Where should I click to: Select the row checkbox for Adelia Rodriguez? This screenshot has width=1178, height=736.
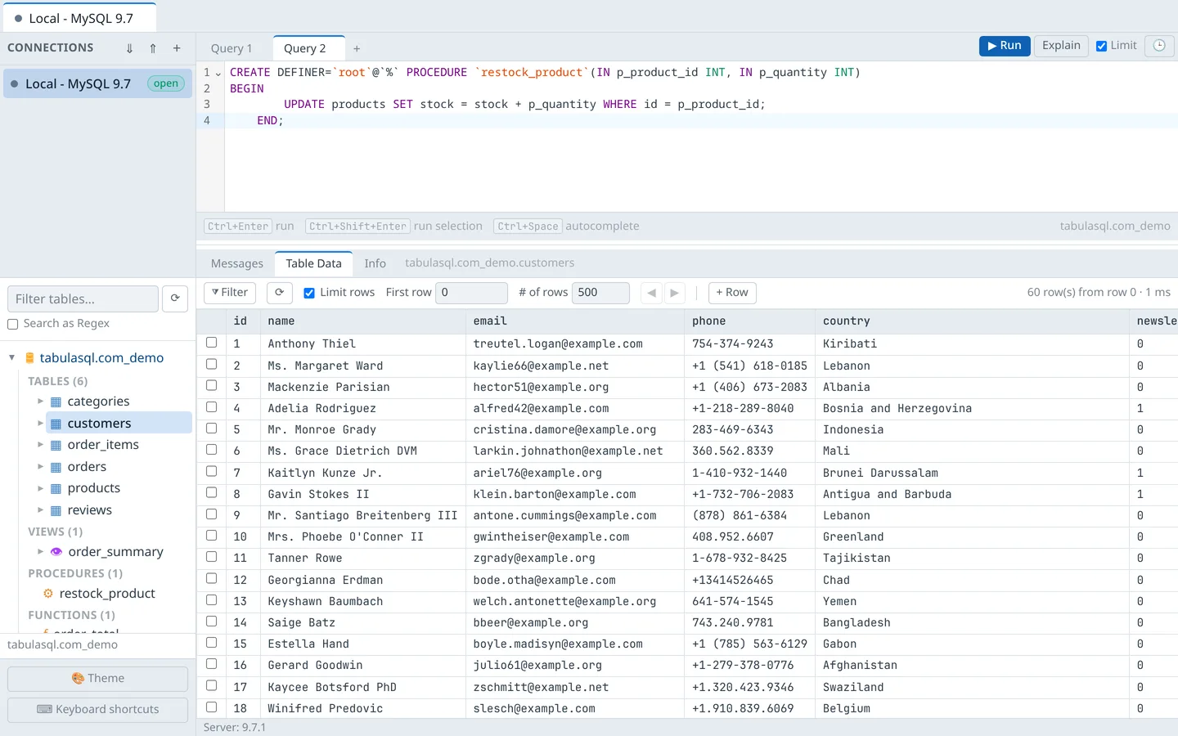click(x=212, y=407)
